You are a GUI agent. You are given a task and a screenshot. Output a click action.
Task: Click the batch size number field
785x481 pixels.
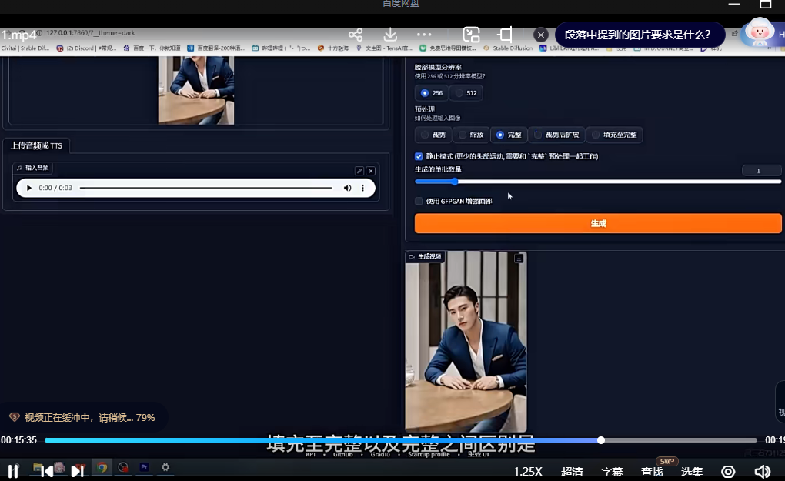(761, 171)
